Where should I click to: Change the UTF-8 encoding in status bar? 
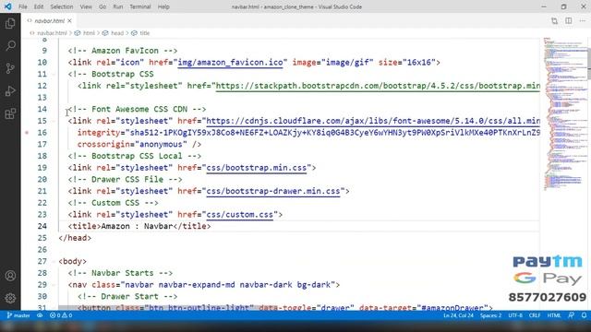(515, 315)
